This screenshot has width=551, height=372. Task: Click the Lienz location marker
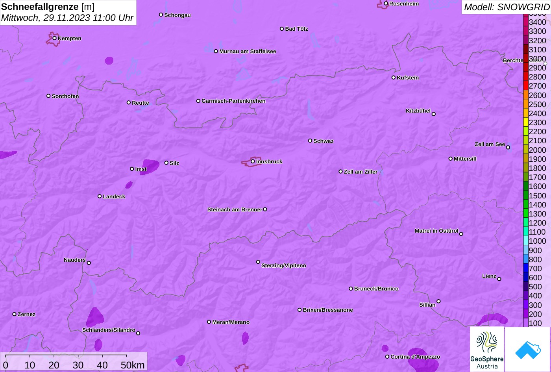pyautogui.click(x=499, y=279)
